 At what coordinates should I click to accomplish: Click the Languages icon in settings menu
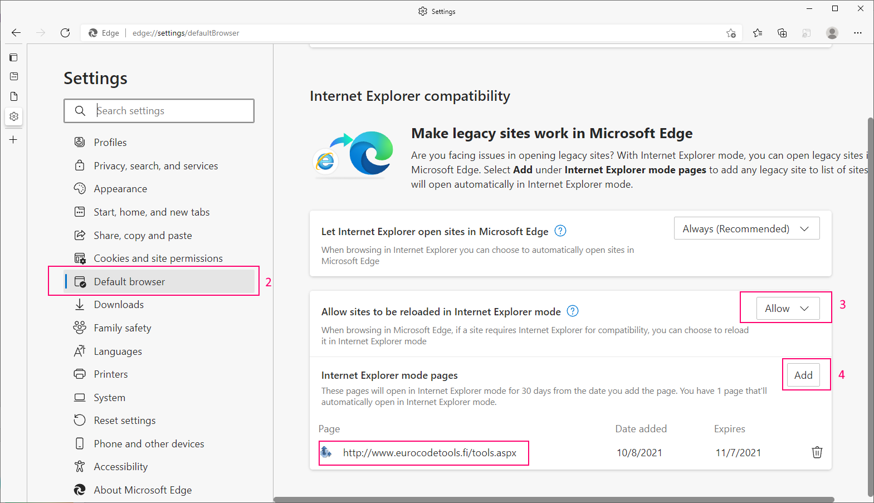pos(80,351)
